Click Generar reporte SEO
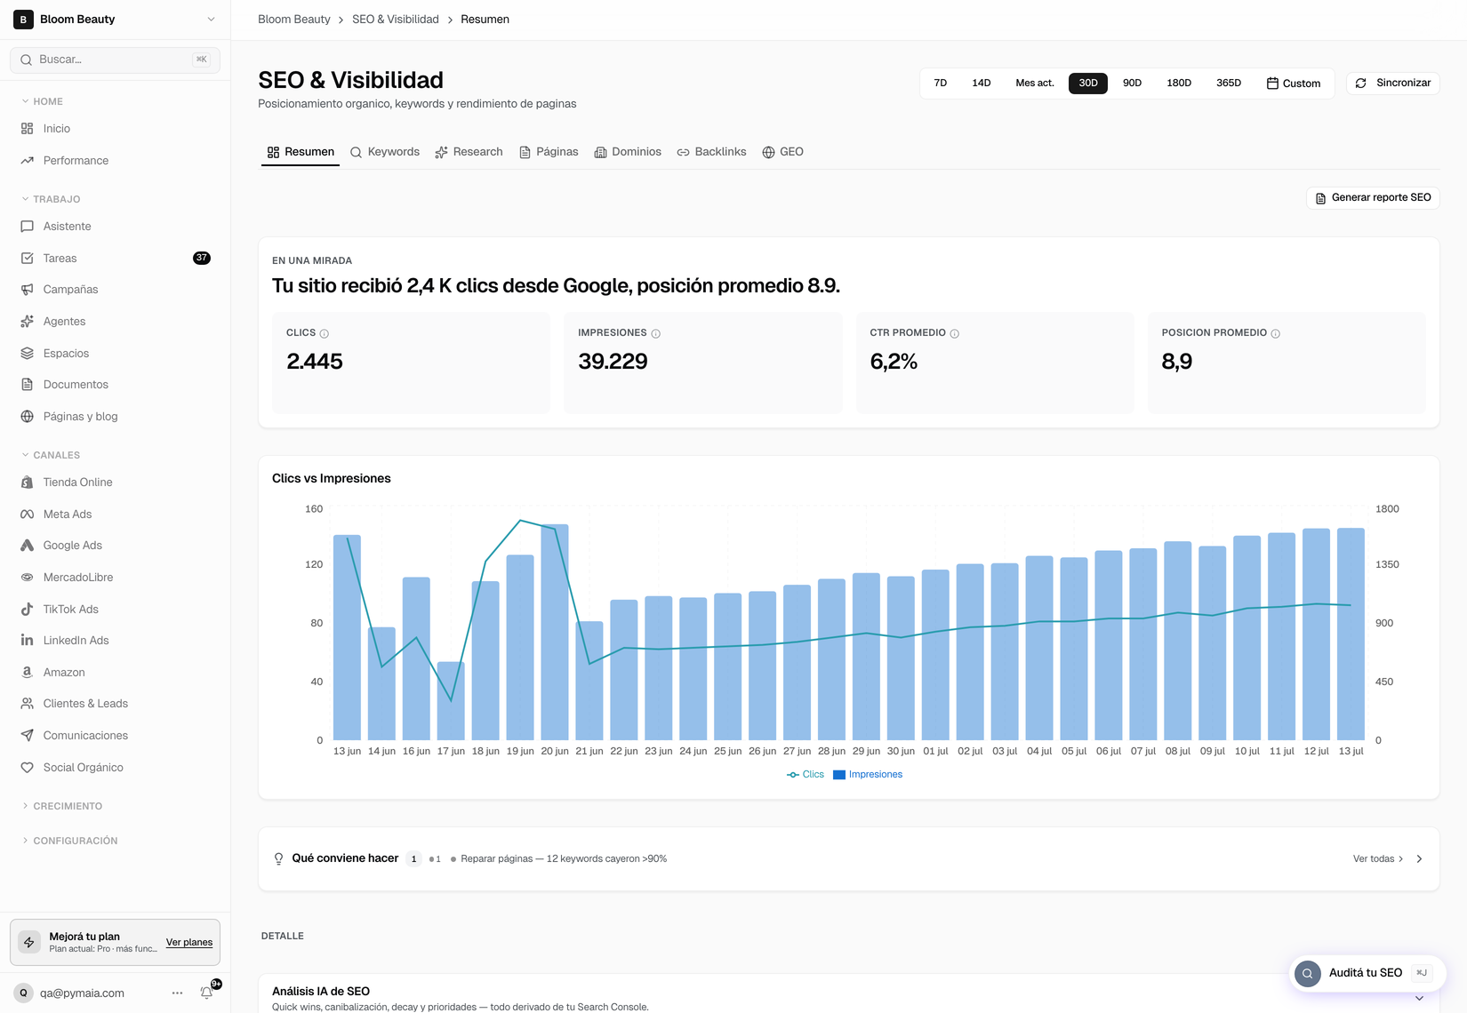This screenshot has height=1013, width=1467. [x=1373, y=198]
